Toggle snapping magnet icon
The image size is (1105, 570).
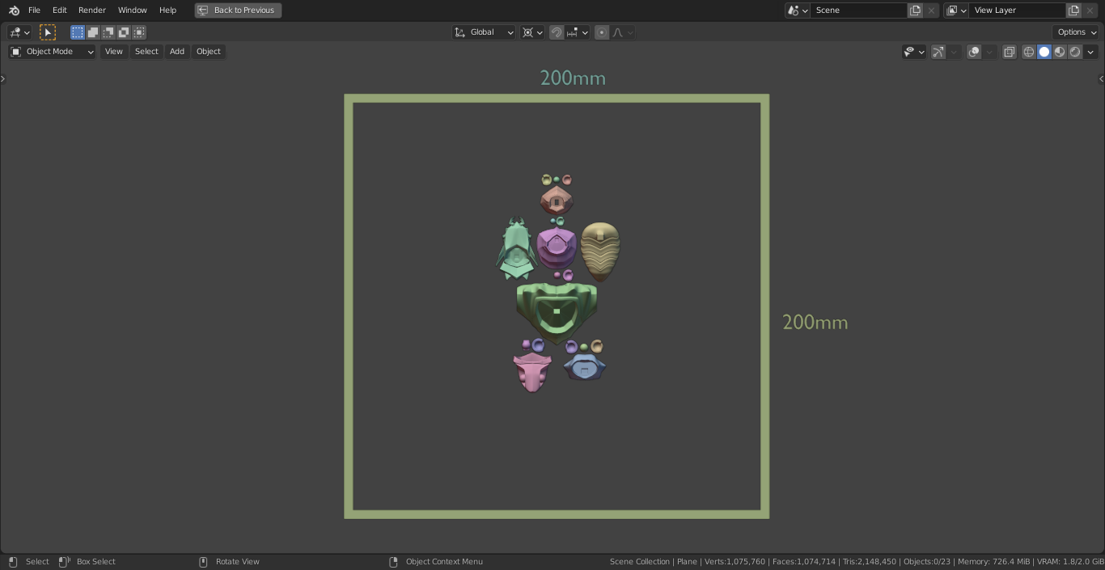[557, 32]
